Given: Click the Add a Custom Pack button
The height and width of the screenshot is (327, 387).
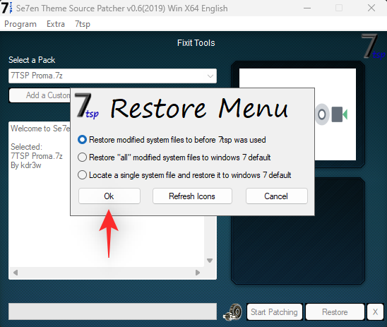Looking at the screenshot, I should click(40, 95).
